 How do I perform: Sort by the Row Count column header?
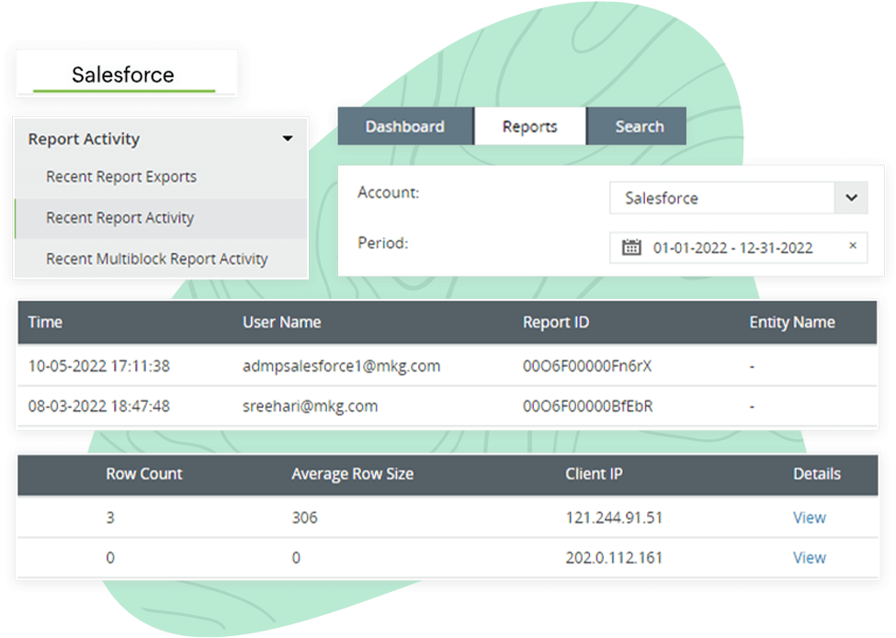click(x=144, y=473)
